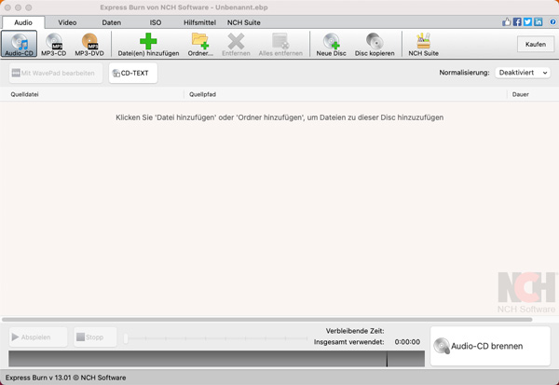Screen dimensions: 559x385
Task: Click the Alles entfernen icon
Action: (280, 44)
